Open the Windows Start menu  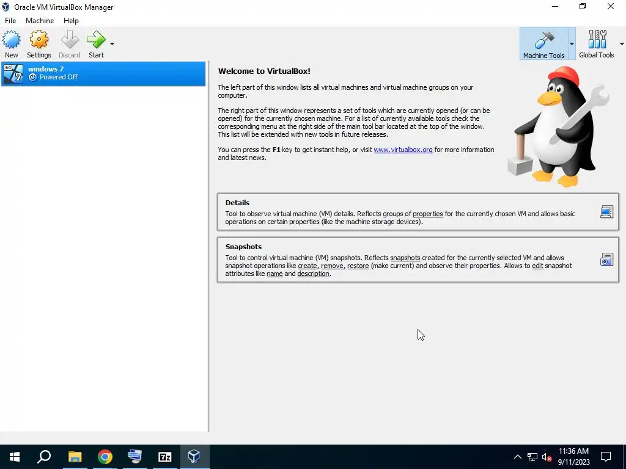15,457
